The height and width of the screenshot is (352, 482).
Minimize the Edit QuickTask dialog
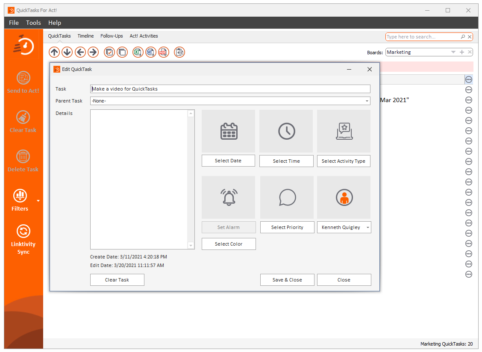(x=349, y=70)
